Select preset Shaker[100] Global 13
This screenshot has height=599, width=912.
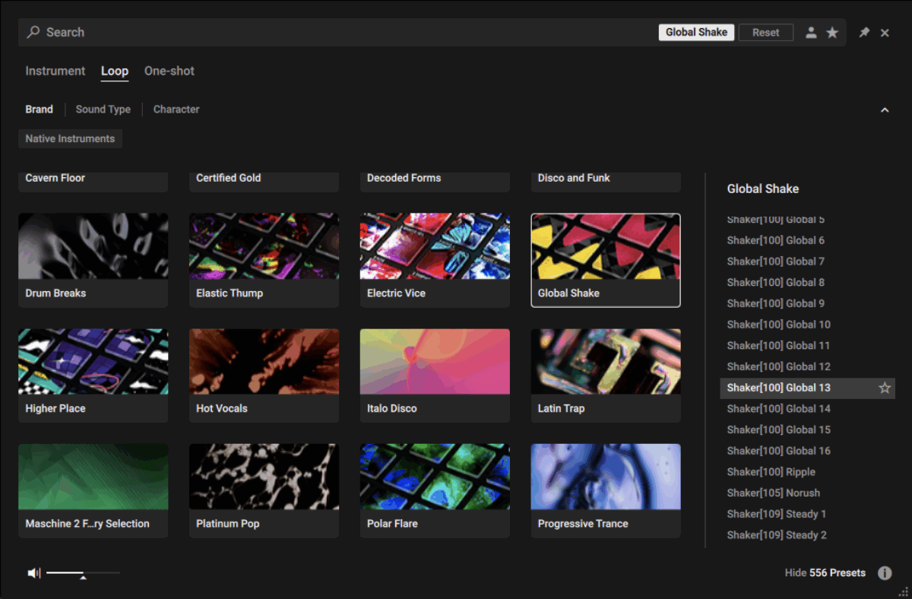click(x=807, y=388)
